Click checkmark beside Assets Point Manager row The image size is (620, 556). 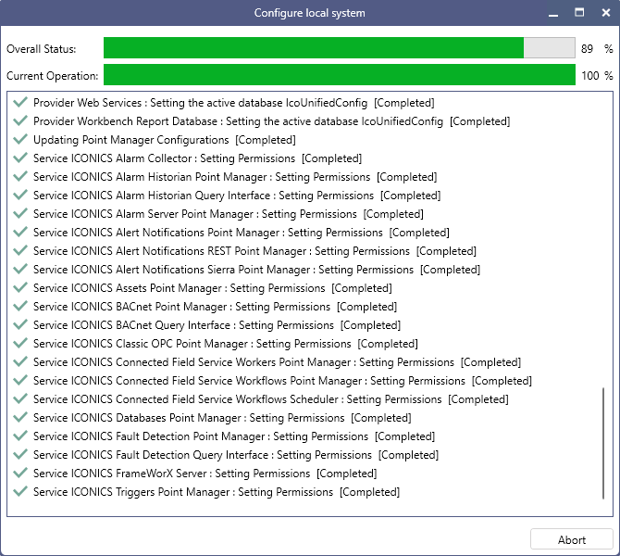[x=20, y=287]
